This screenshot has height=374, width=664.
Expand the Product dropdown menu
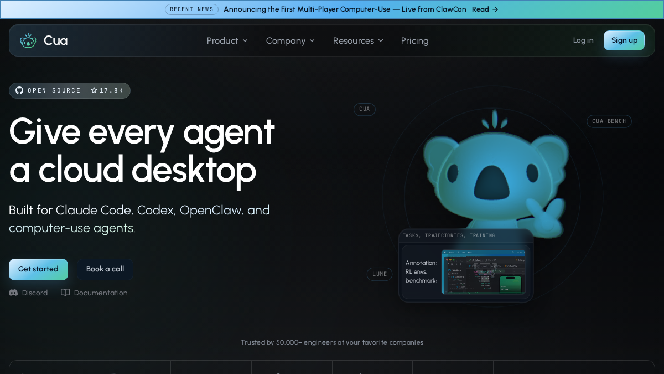227,40
